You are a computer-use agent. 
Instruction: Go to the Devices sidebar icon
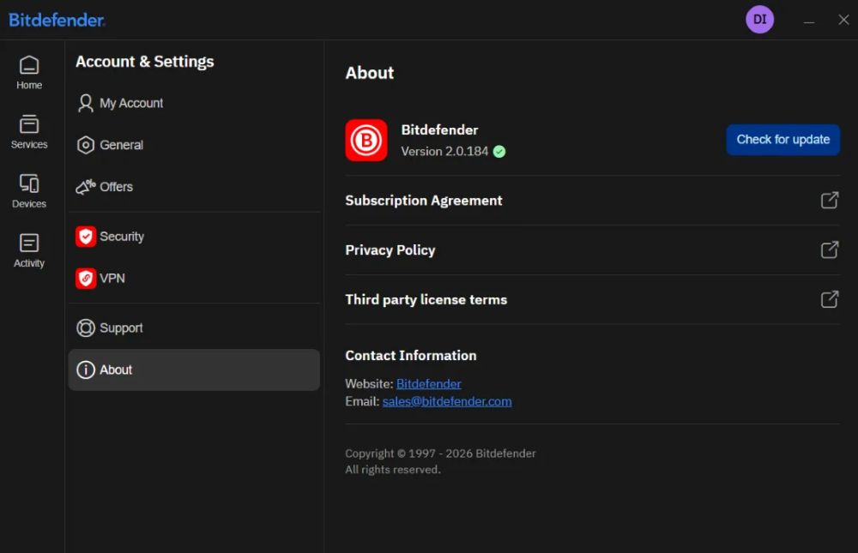[x=29, y=191]
